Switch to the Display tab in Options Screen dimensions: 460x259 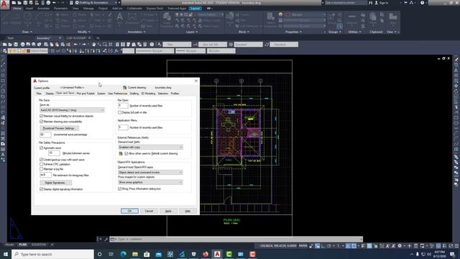coord(50,94)
